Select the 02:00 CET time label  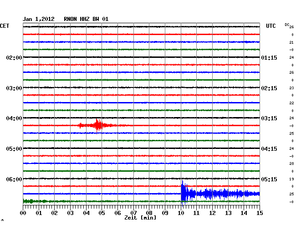14,57
